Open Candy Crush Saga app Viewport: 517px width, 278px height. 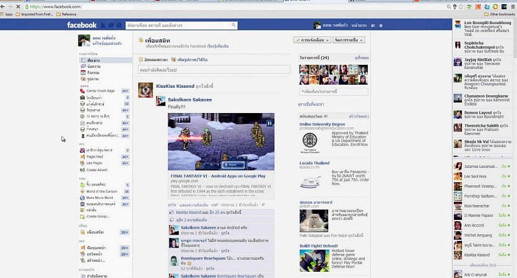(x=100, y=91)
